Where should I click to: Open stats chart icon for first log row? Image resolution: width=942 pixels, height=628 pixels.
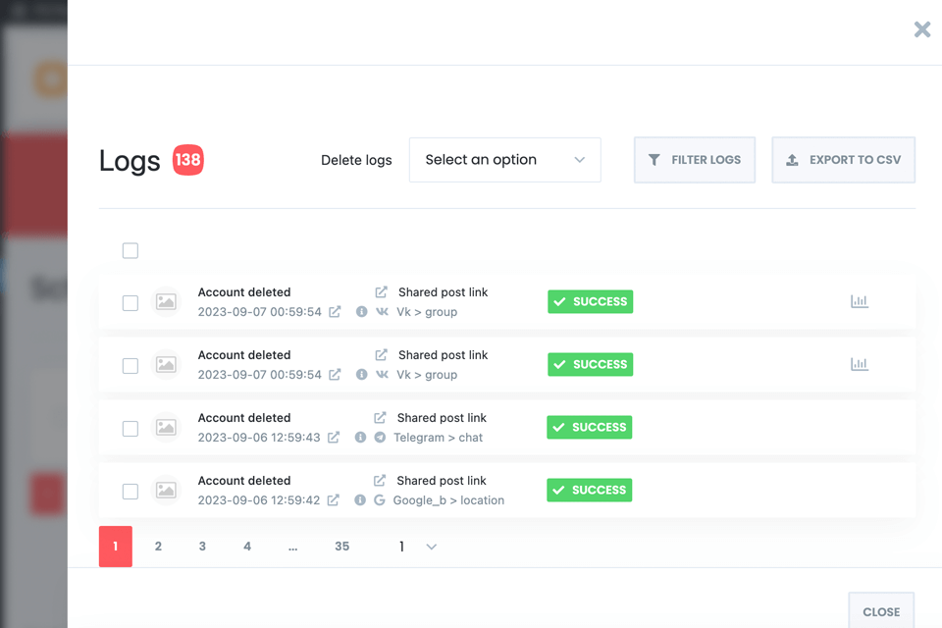click(x=860, y=301)
